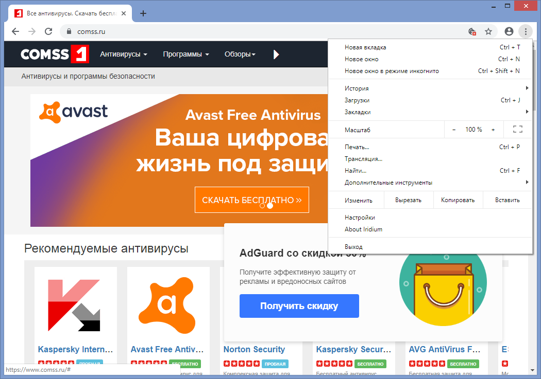Click Антивирусы и программы безопасности text
The width and height of the screenshot is (541, 379).
click(x=88, y=76)
